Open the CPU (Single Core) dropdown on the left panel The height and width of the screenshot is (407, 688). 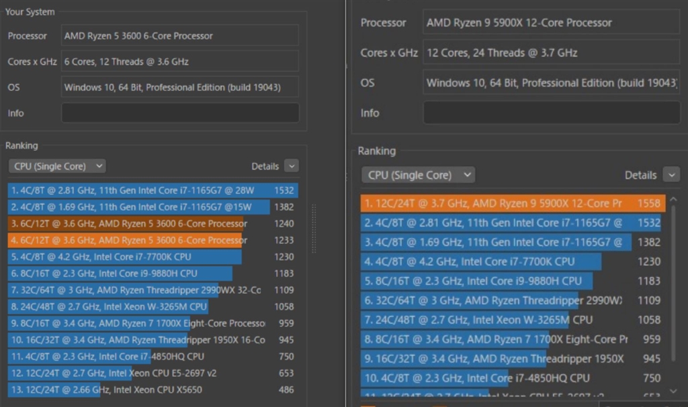[56, 166]
